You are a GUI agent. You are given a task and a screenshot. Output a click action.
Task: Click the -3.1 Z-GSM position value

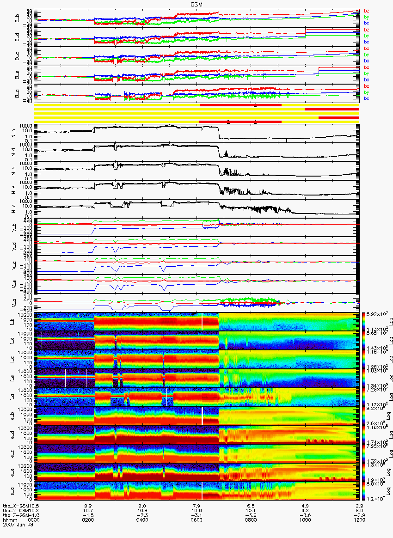click(x=196, y=515)
